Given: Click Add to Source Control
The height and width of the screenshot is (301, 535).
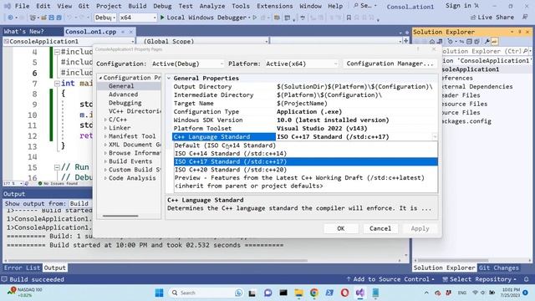Looking at the screenshot, I should pos(390,279).
